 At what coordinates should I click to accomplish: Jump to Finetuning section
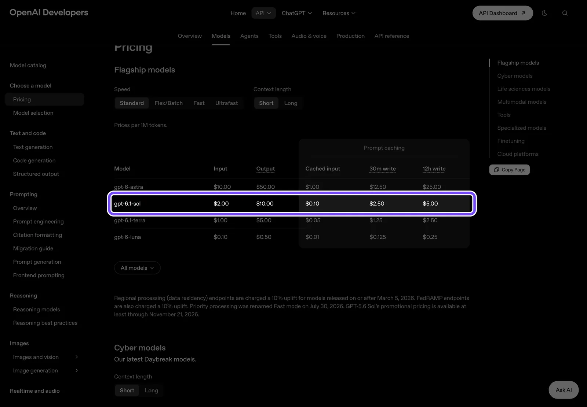[511, 141]
